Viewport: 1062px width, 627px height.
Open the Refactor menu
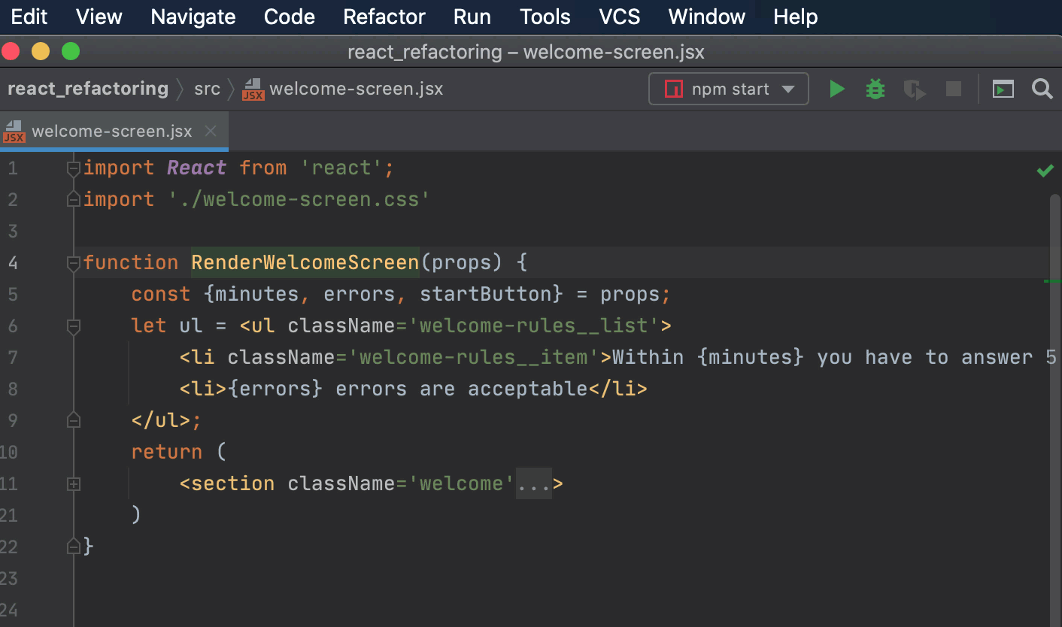pos(384,17)
